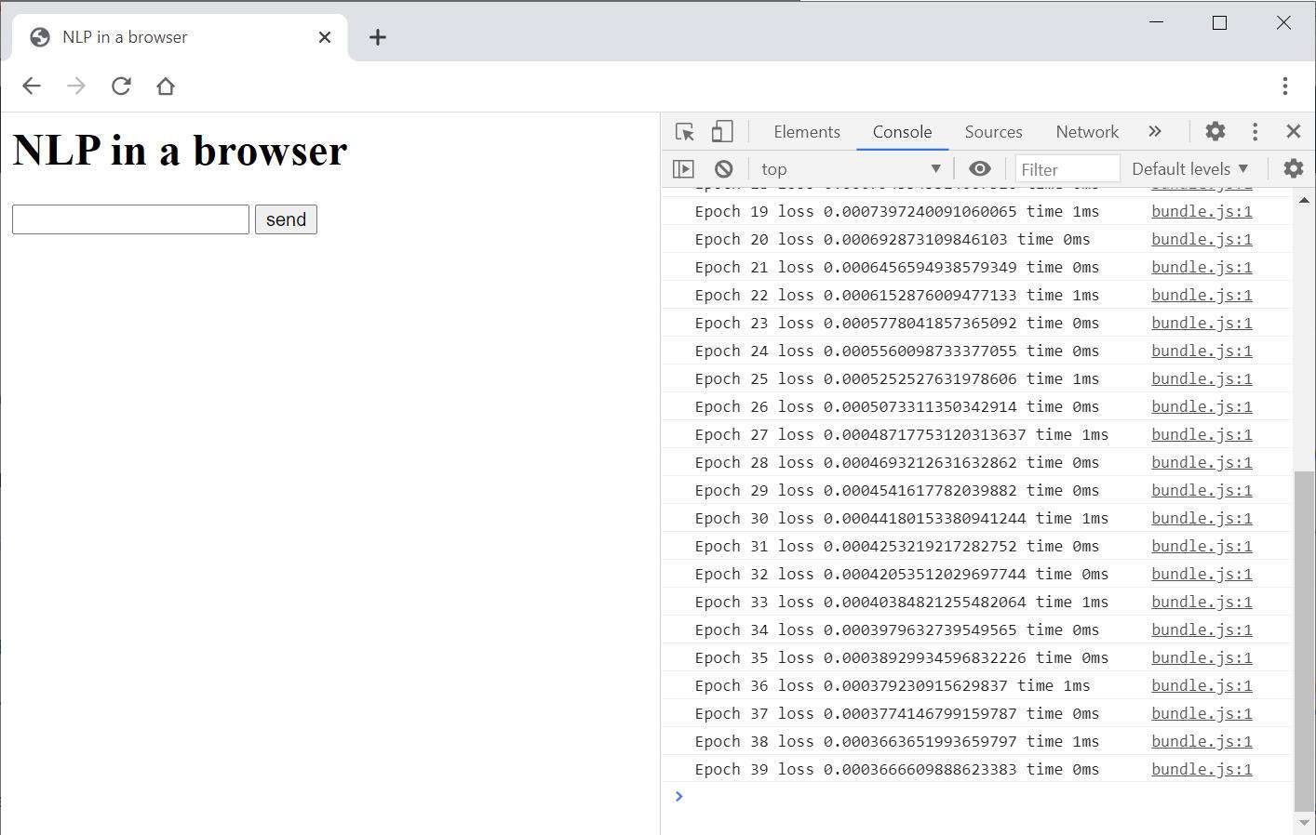Click the Epoch 33 log message

(902, 602)
